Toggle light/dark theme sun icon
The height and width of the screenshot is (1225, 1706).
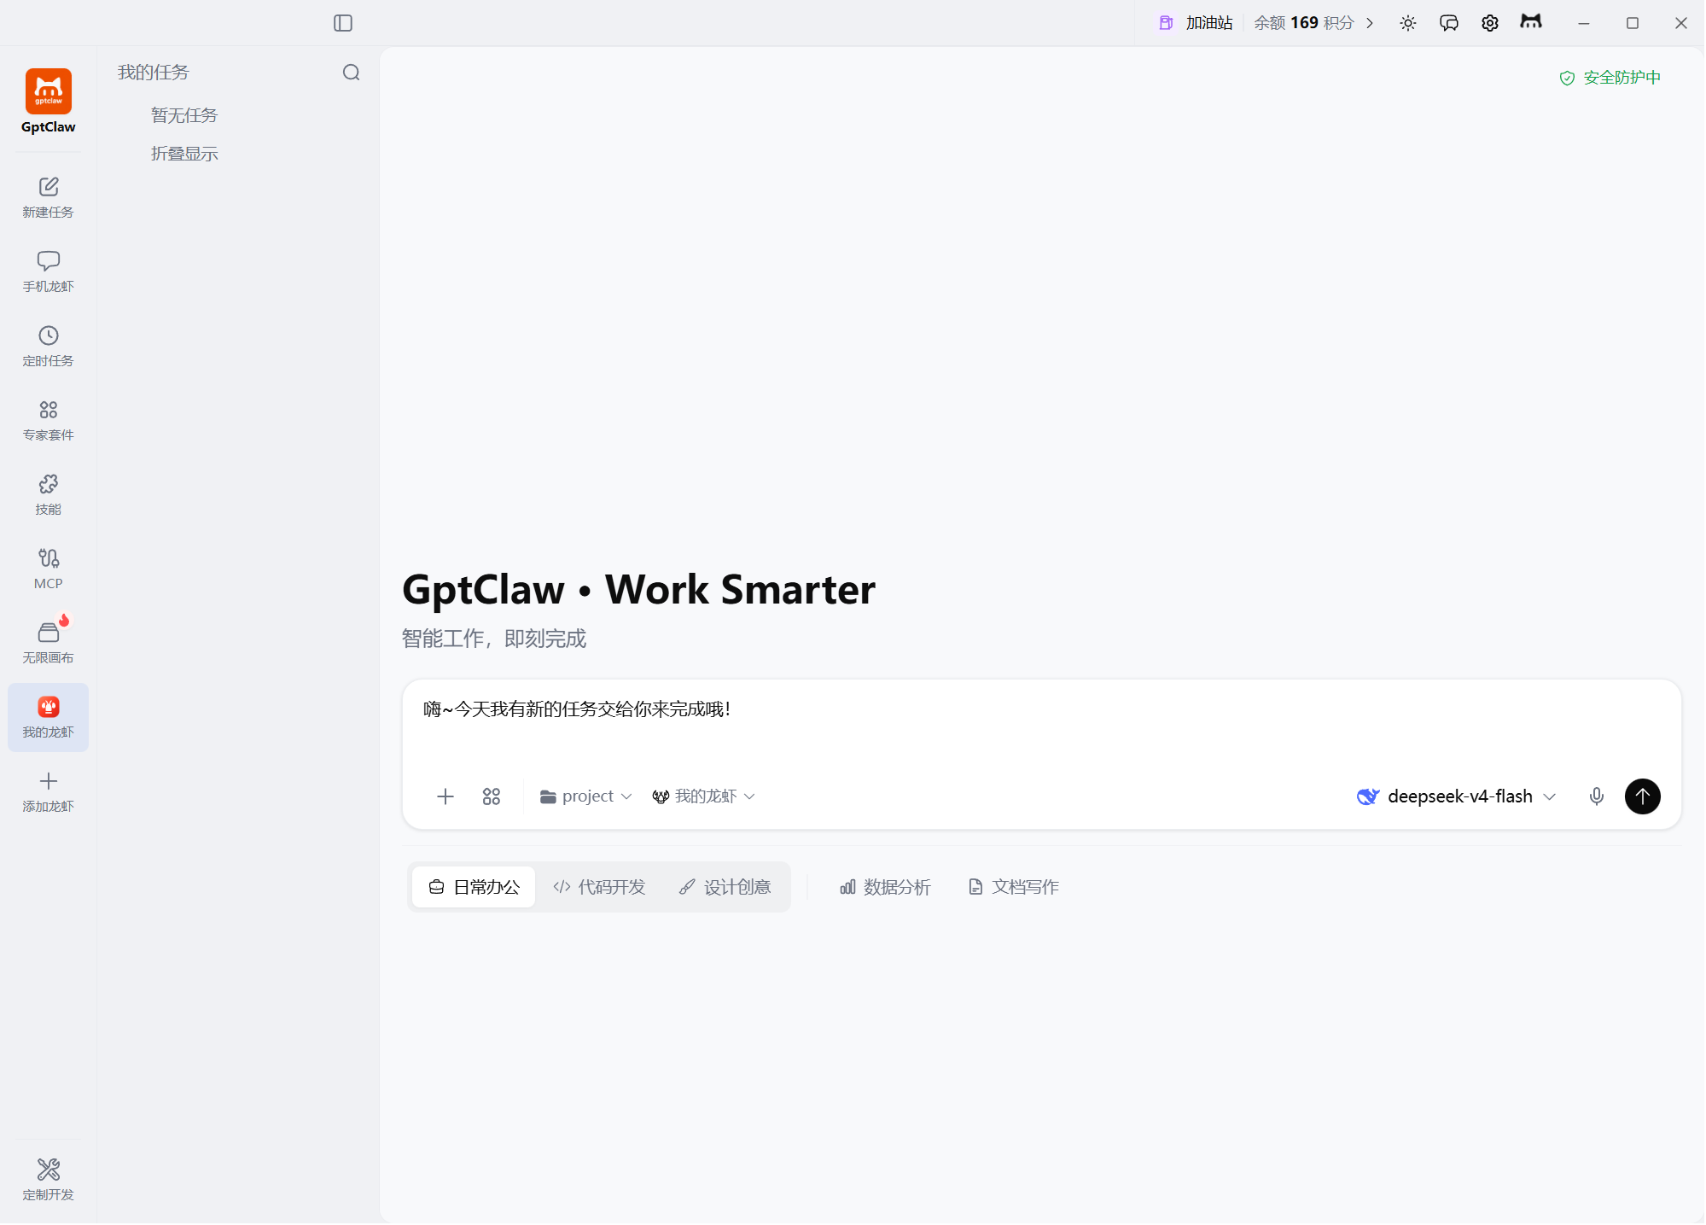coord(1408,23)
